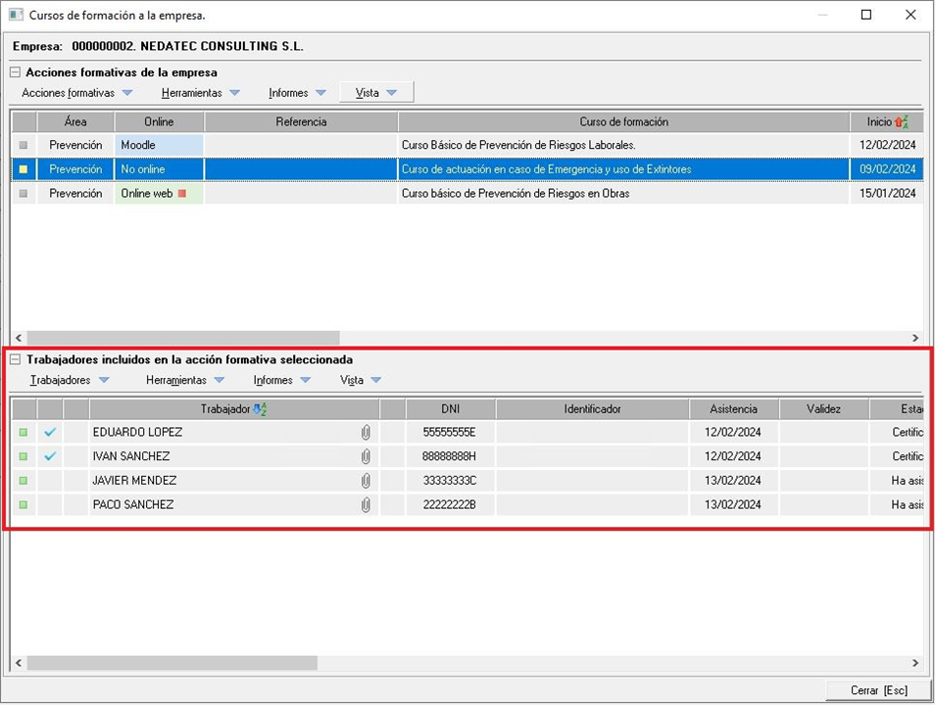Click the green status square for EDUARDO LOPEZ
The width and height of the screenshot is (935, 705).
(24, 432)
